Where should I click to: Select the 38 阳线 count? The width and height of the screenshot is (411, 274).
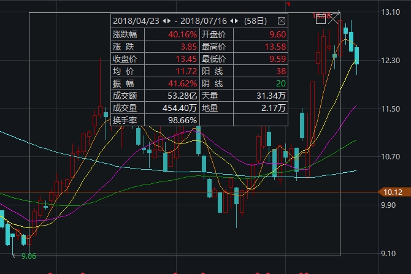tap(281, 71)
